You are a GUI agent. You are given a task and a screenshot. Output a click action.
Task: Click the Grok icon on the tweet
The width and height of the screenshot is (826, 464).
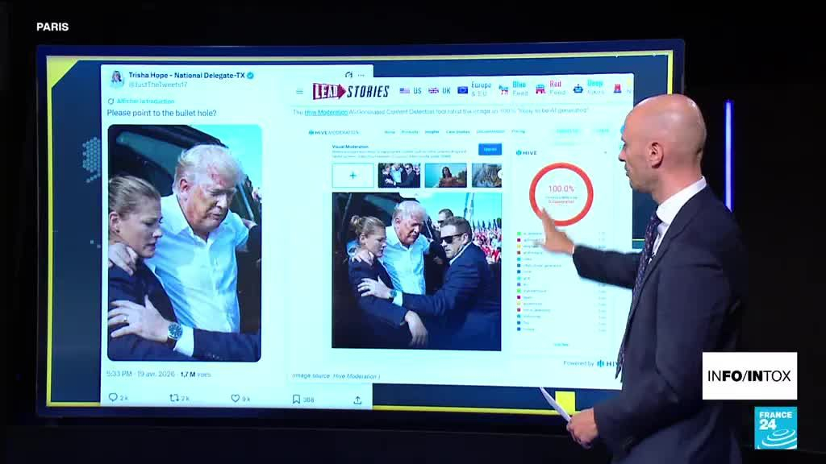click(348, 76)
